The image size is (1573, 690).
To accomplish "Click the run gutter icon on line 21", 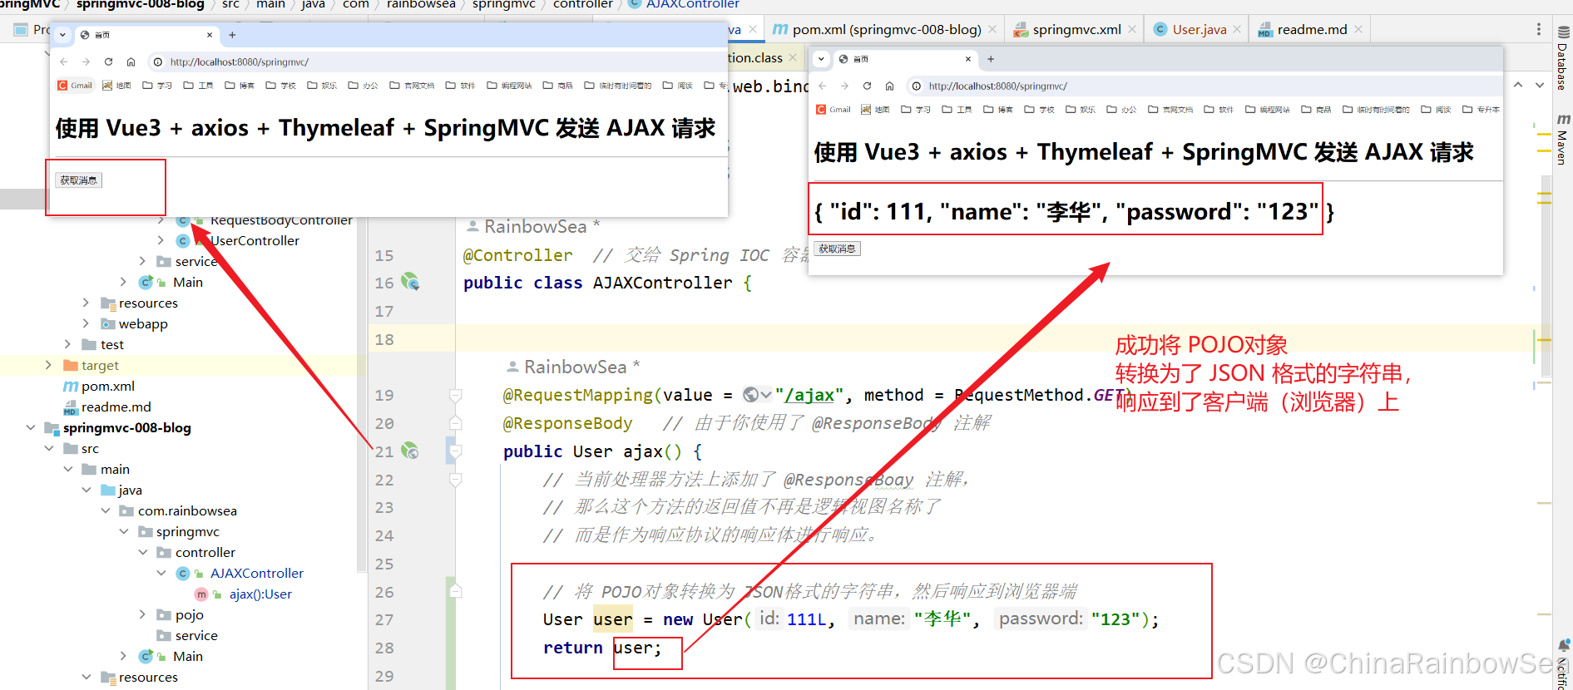I will 410,451.
